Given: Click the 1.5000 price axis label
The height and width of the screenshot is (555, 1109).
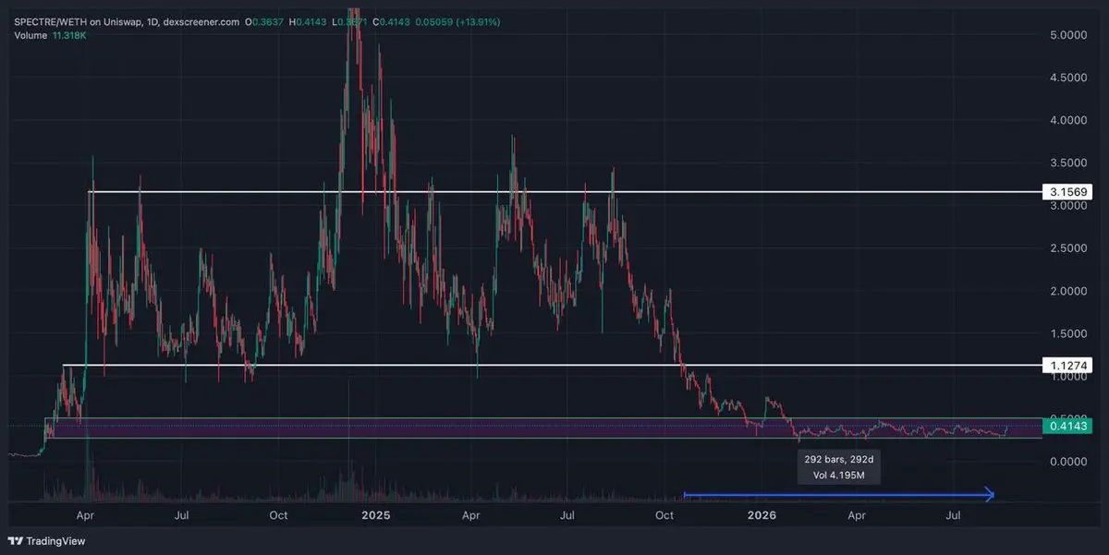Looking at the screenshot, I should tap(1066, 333).
